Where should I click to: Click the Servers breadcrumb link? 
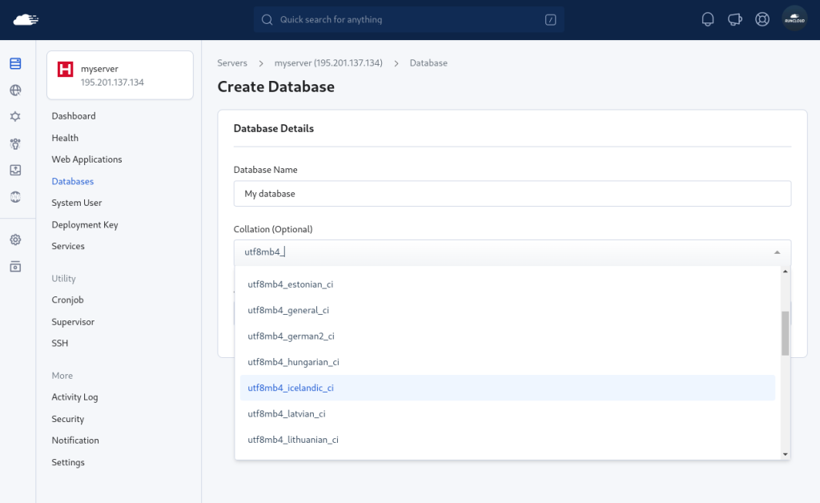[232, 62]
